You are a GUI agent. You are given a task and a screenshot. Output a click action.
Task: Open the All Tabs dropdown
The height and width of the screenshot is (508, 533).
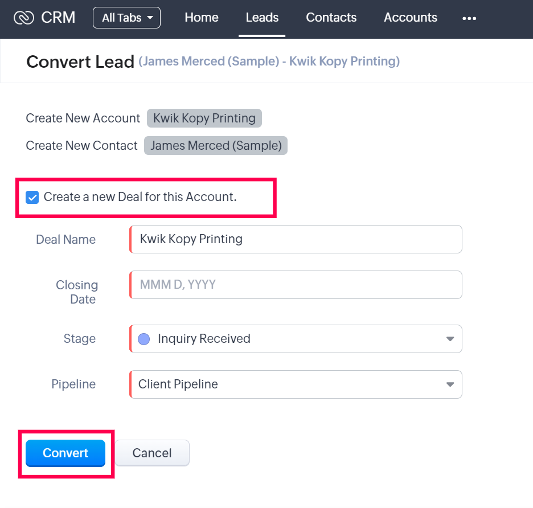point(126,18)
